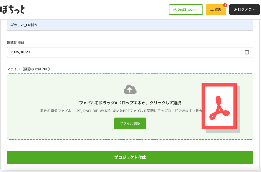Screen dimensions: 261x172
Task: Submit with the プロジェクト作成 button
Action: click(x=130, y=157)
